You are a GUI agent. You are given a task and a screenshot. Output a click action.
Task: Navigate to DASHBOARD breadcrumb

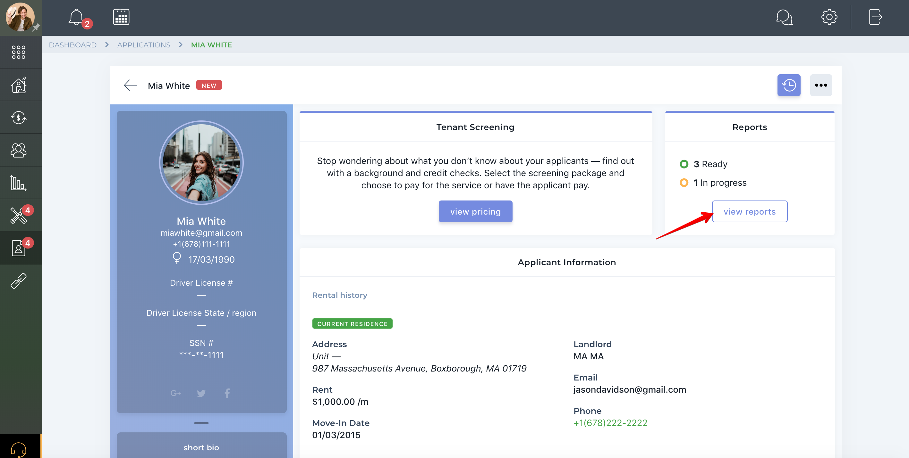[x=73, y=45]
